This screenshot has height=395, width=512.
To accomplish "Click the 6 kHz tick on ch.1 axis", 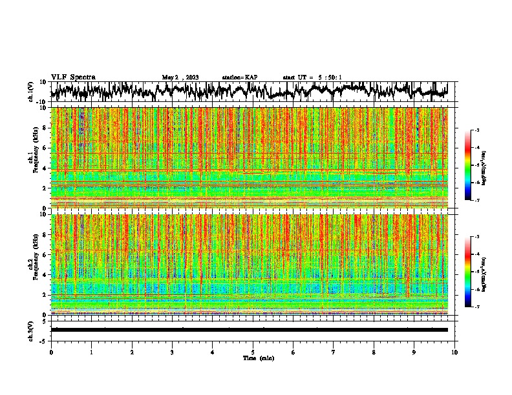I will (x=45, y=148).
